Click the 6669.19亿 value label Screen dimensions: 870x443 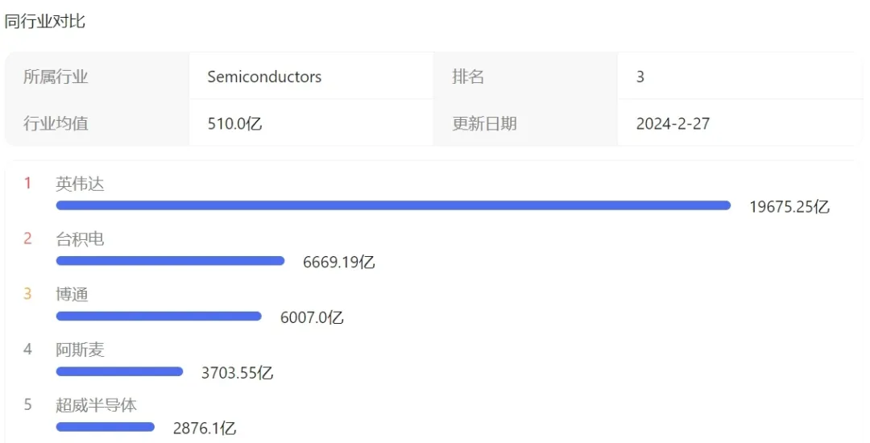[339, 263]
